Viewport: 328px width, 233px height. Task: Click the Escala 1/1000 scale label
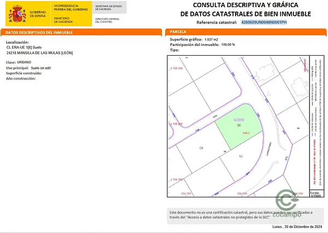(x=314, y=194)
